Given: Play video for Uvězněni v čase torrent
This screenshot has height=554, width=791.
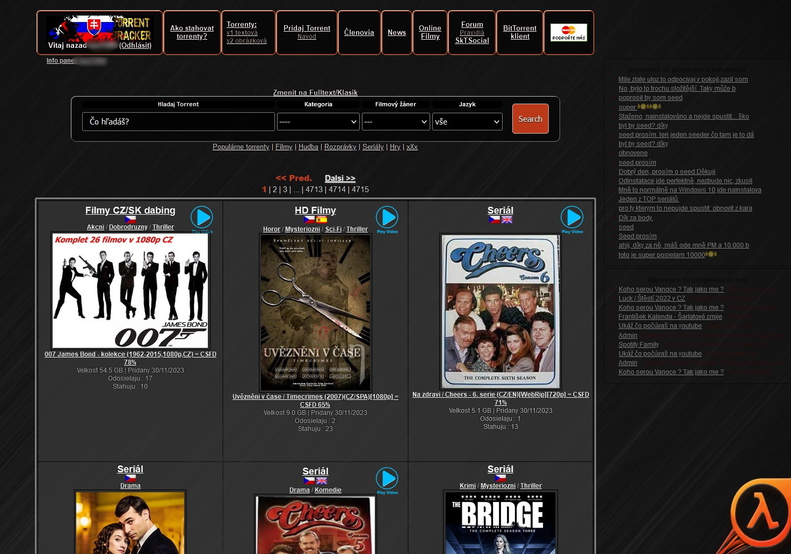Looking at the screenshot, I should point(387,219).
